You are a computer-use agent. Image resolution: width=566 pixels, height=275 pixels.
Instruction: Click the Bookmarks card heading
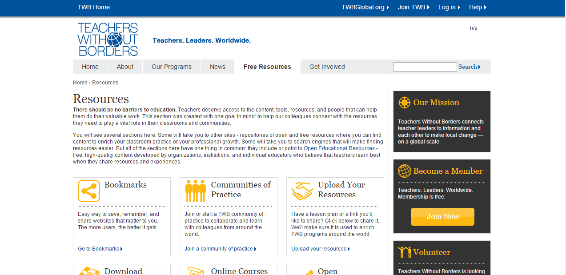pos(125,185)
